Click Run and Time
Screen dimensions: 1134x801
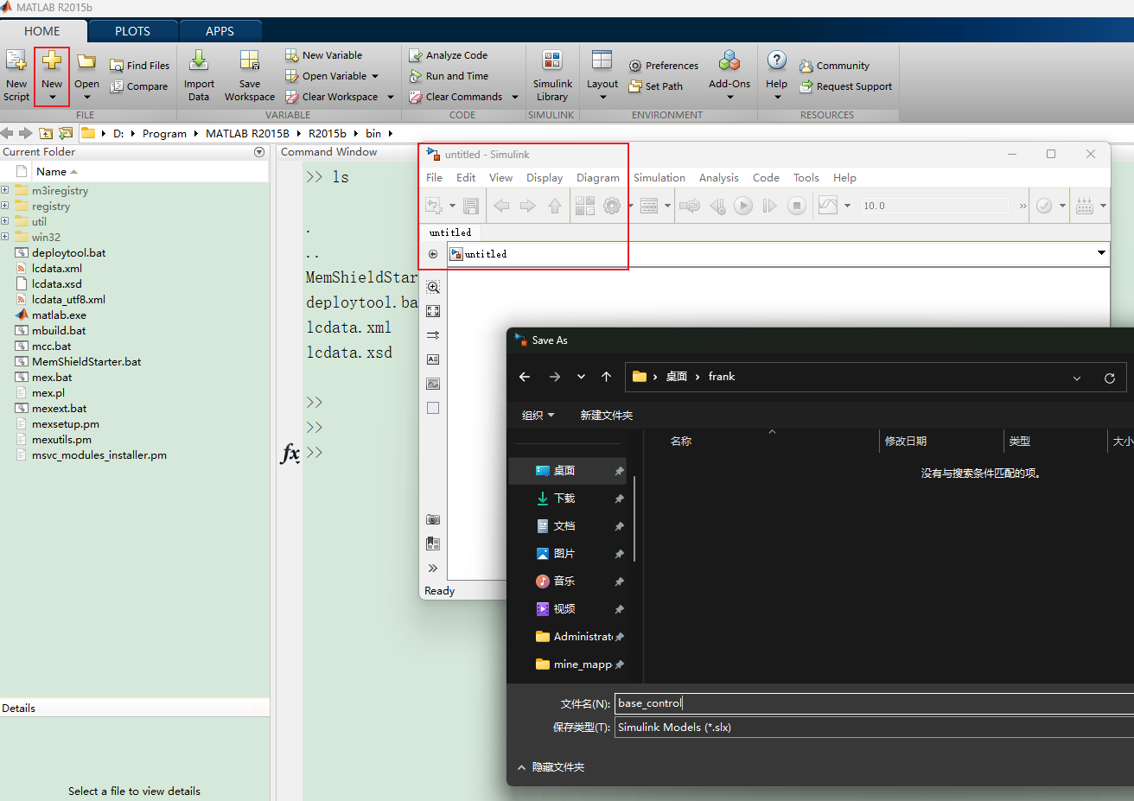point(449,76)
